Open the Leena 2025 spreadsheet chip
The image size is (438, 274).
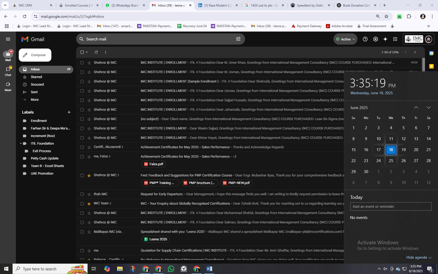tap(156, 239)
